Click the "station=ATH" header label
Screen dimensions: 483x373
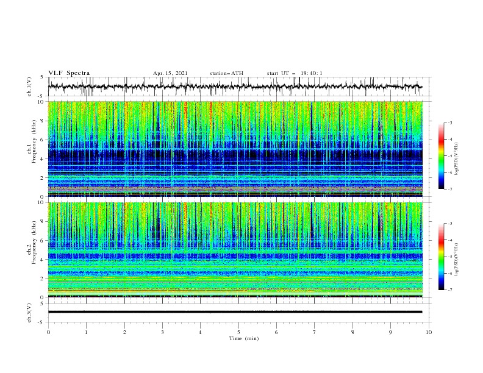[226, 73]
